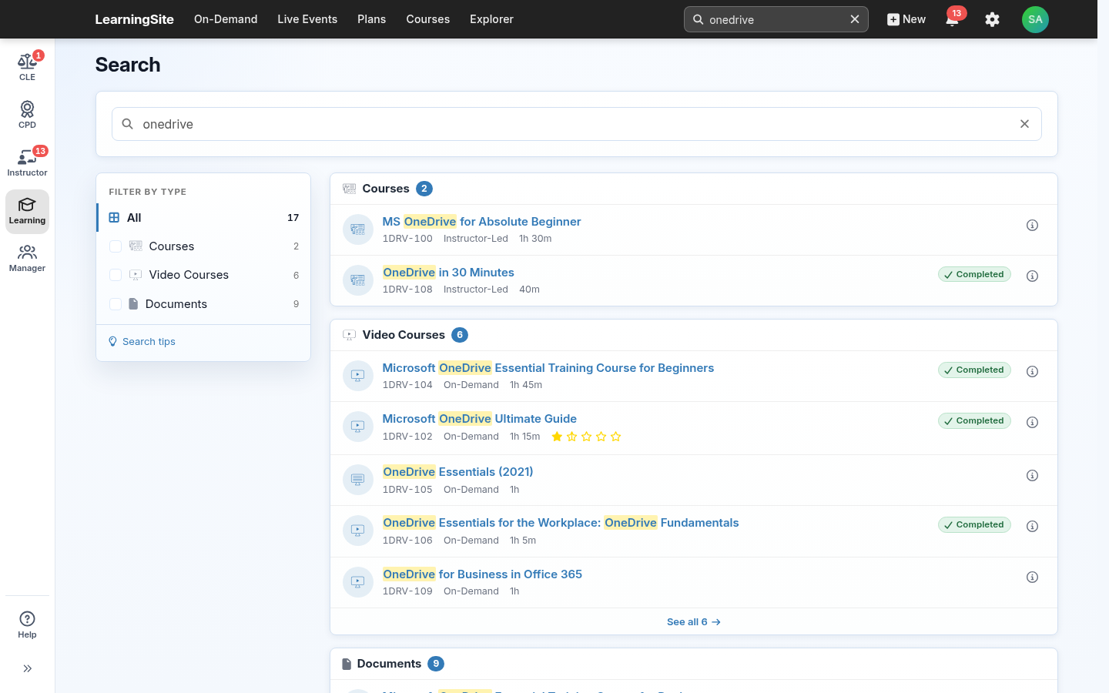Select the All filter type

(203, 218)
